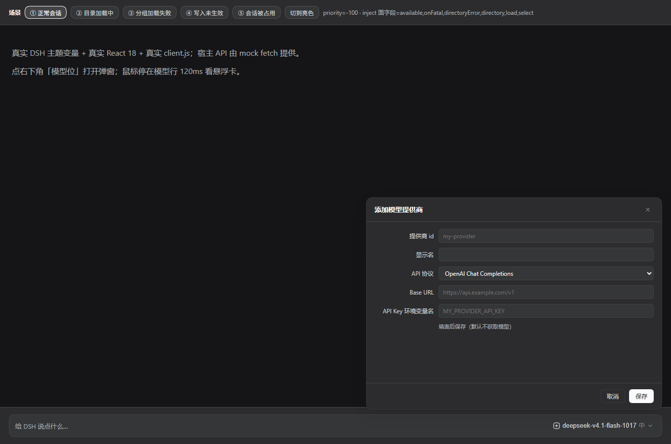The width and height of the screenshot is (671, 444).
Task: Close the 添加模型提供商 dialog
Action: (x=648, y=210)
